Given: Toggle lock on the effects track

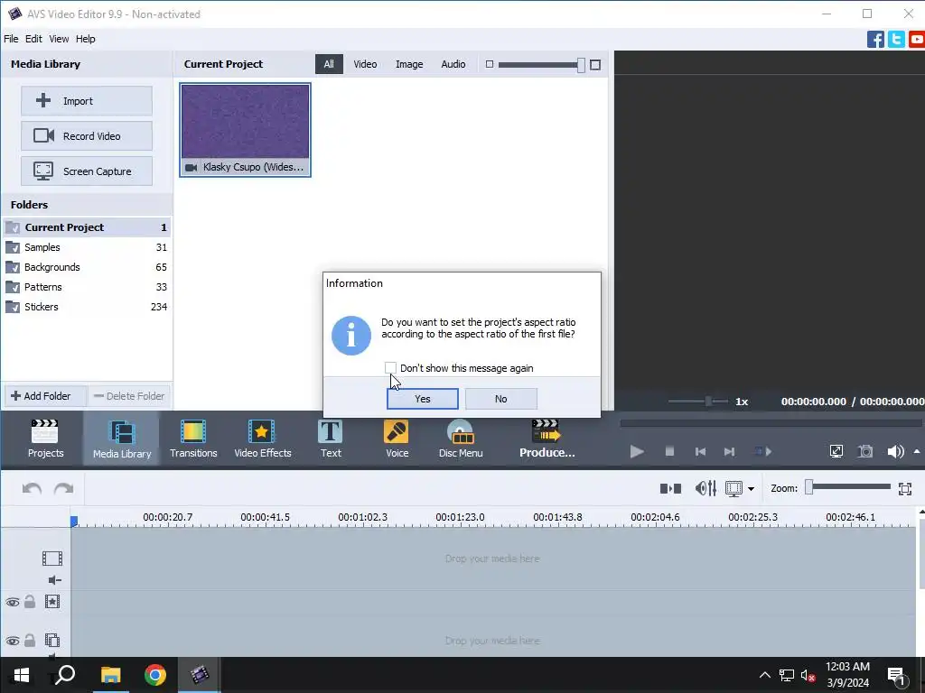Looking at the screenshot, I should 30,602.
